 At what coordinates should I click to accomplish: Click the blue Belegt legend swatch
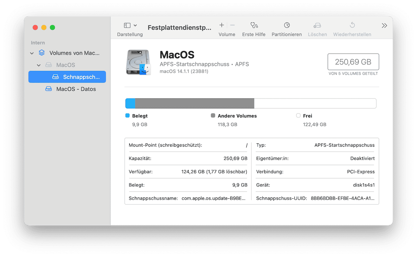(x=128, y=116)
